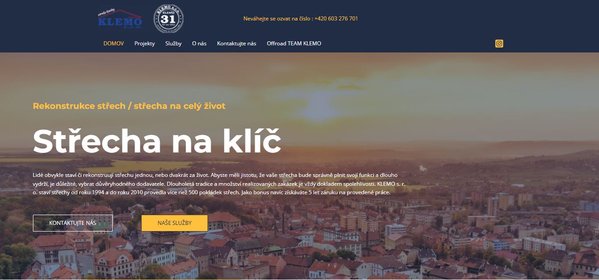The image size is (599, 280).
Task: Click the Střecha na klíč headline
Action: point(157,141)
